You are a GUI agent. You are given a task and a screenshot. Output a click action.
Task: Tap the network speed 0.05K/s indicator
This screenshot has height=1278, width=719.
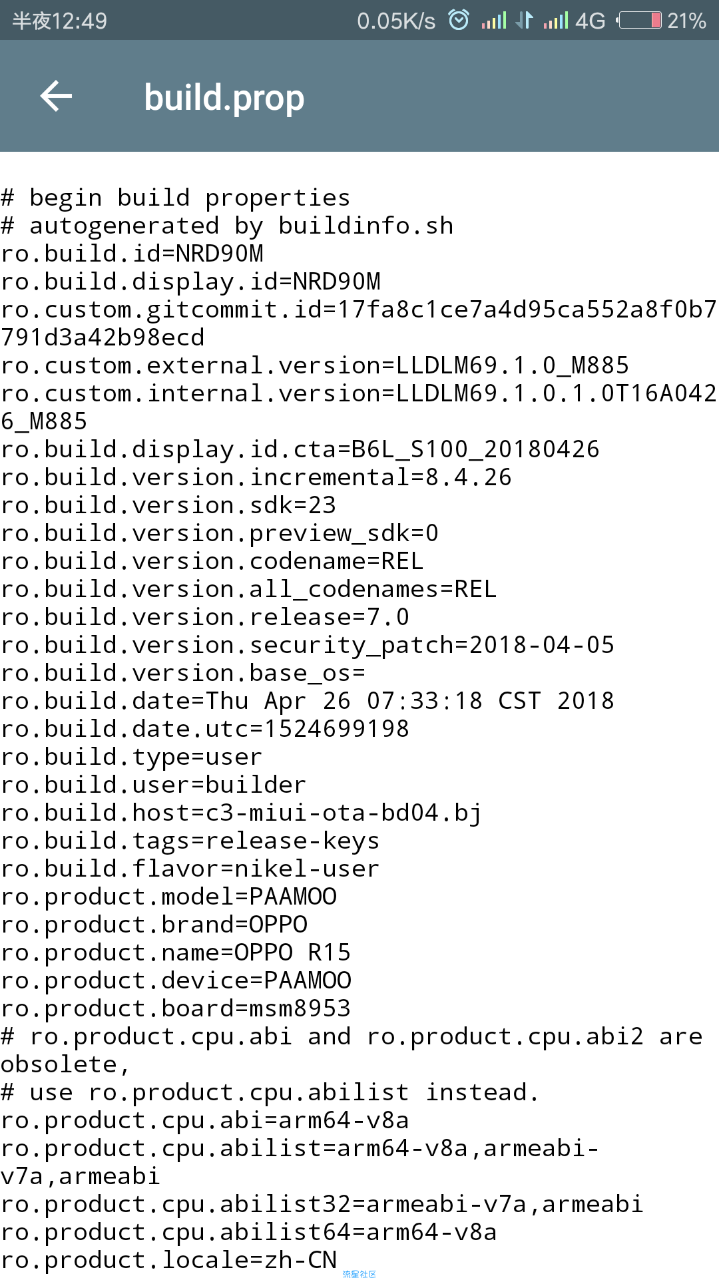pyautogui.click(x=396, y=21)
